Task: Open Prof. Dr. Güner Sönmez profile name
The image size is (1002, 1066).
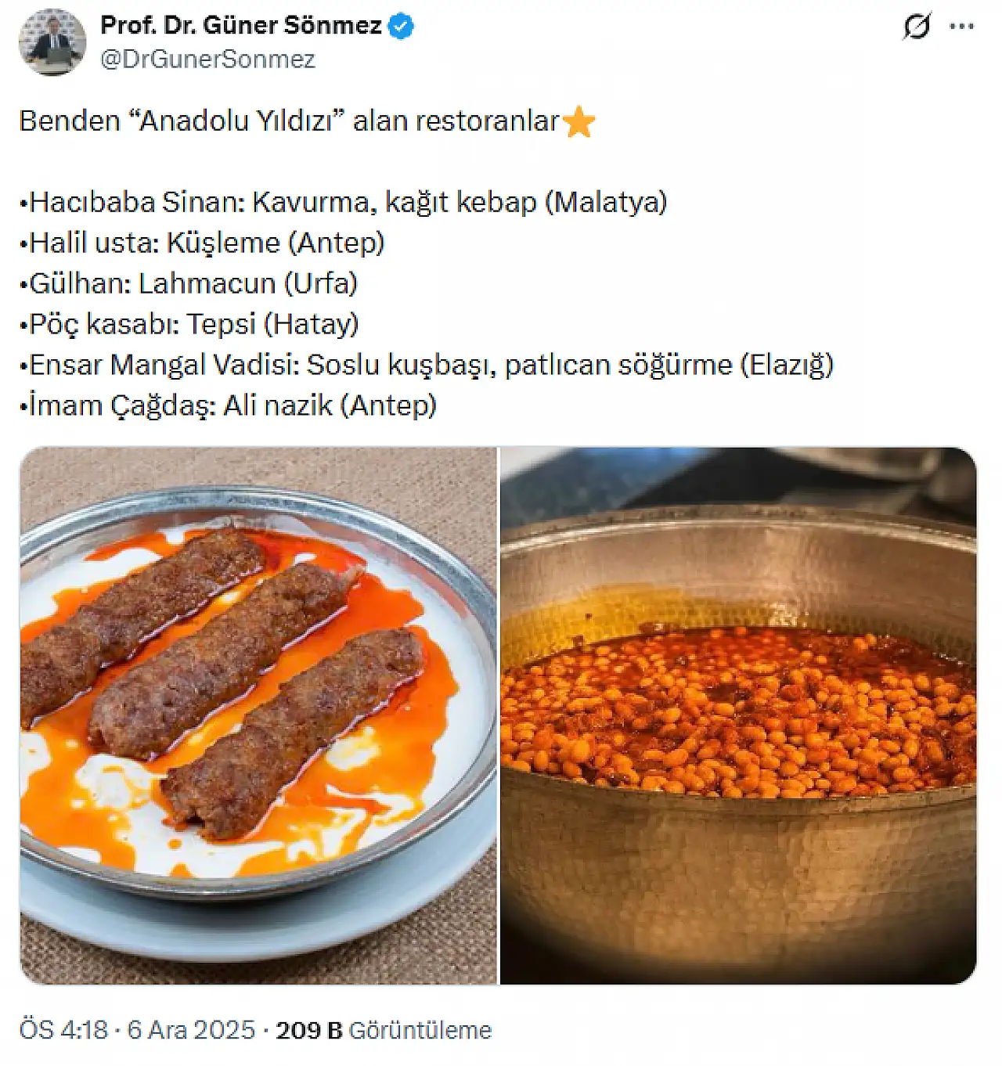Action: tap(241, 25)
